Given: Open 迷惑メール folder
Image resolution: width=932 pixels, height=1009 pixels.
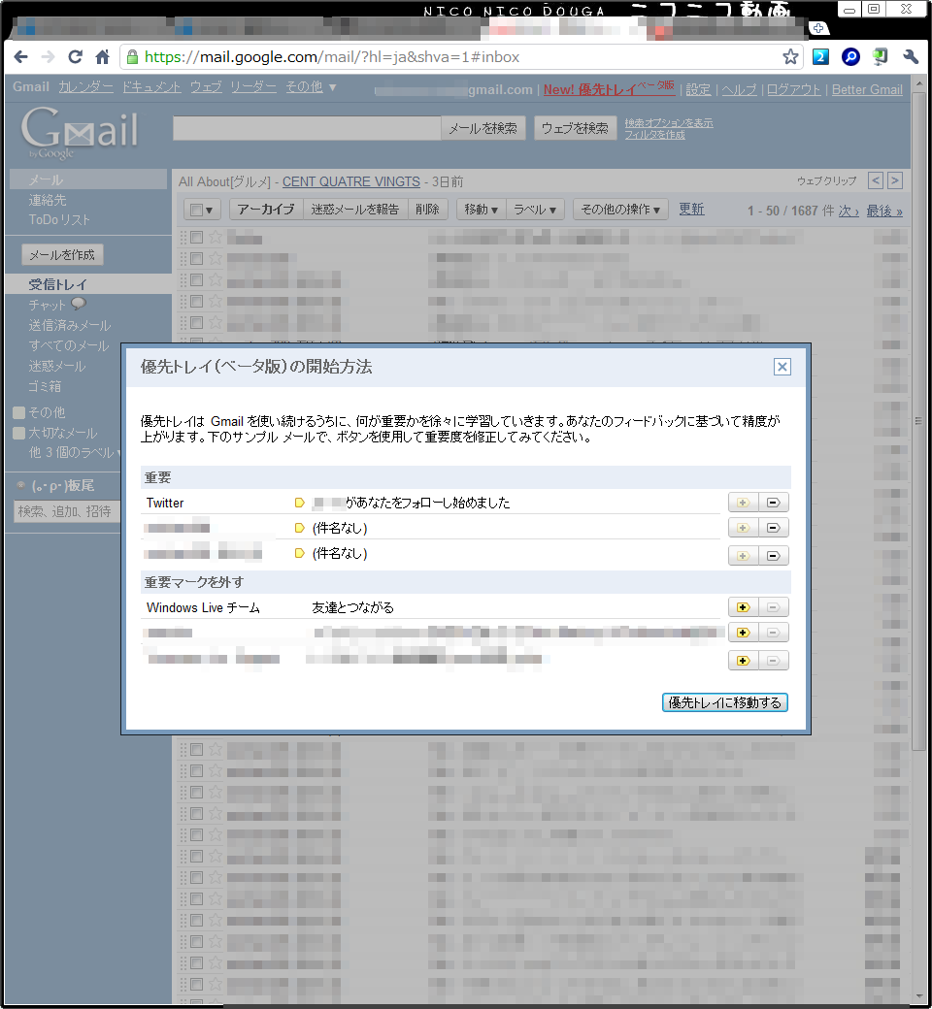Looking at the screenshot, I should tap(56, 366).
